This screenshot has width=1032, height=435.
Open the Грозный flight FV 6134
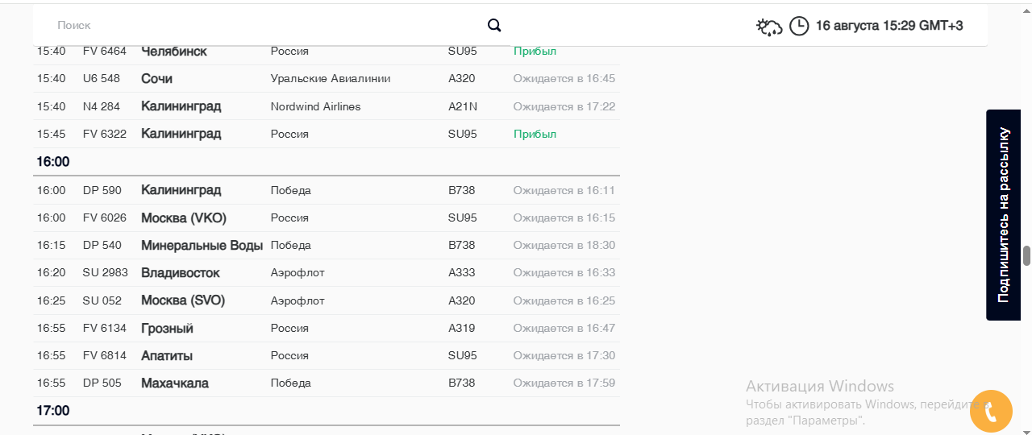click(x=327, y=329)
